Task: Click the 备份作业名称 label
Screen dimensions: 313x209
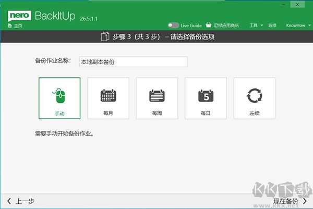Action: point(53,61)
